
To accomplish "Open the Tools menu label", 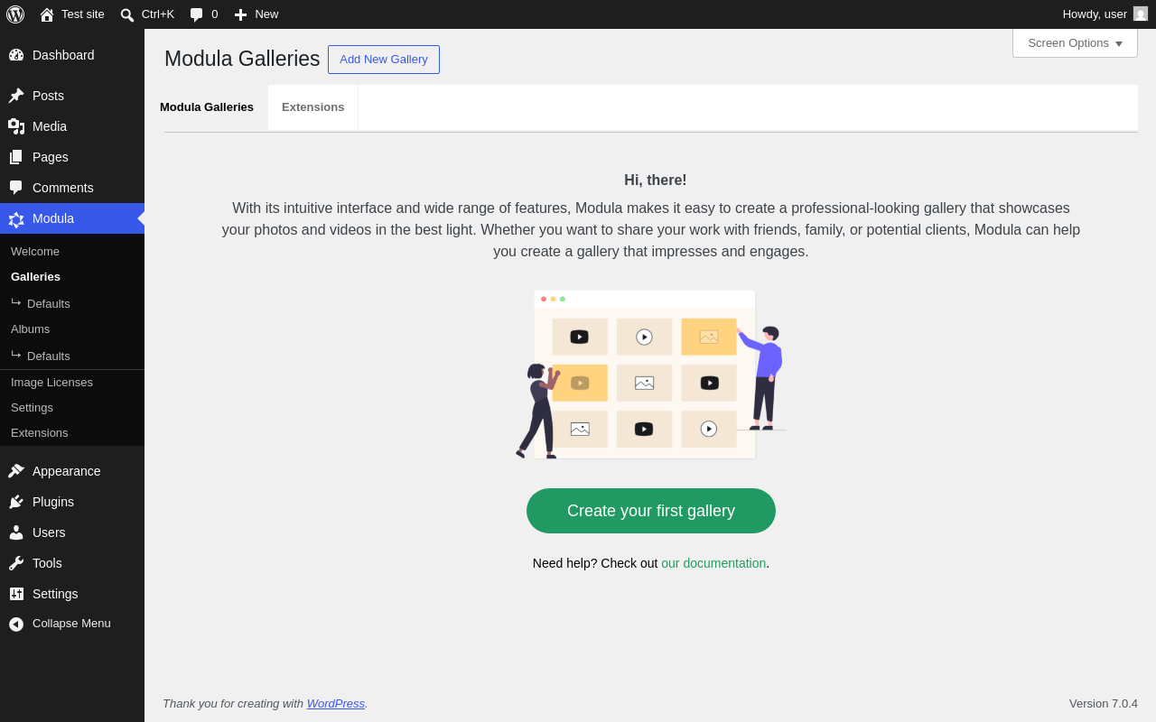I will point(47,563).
